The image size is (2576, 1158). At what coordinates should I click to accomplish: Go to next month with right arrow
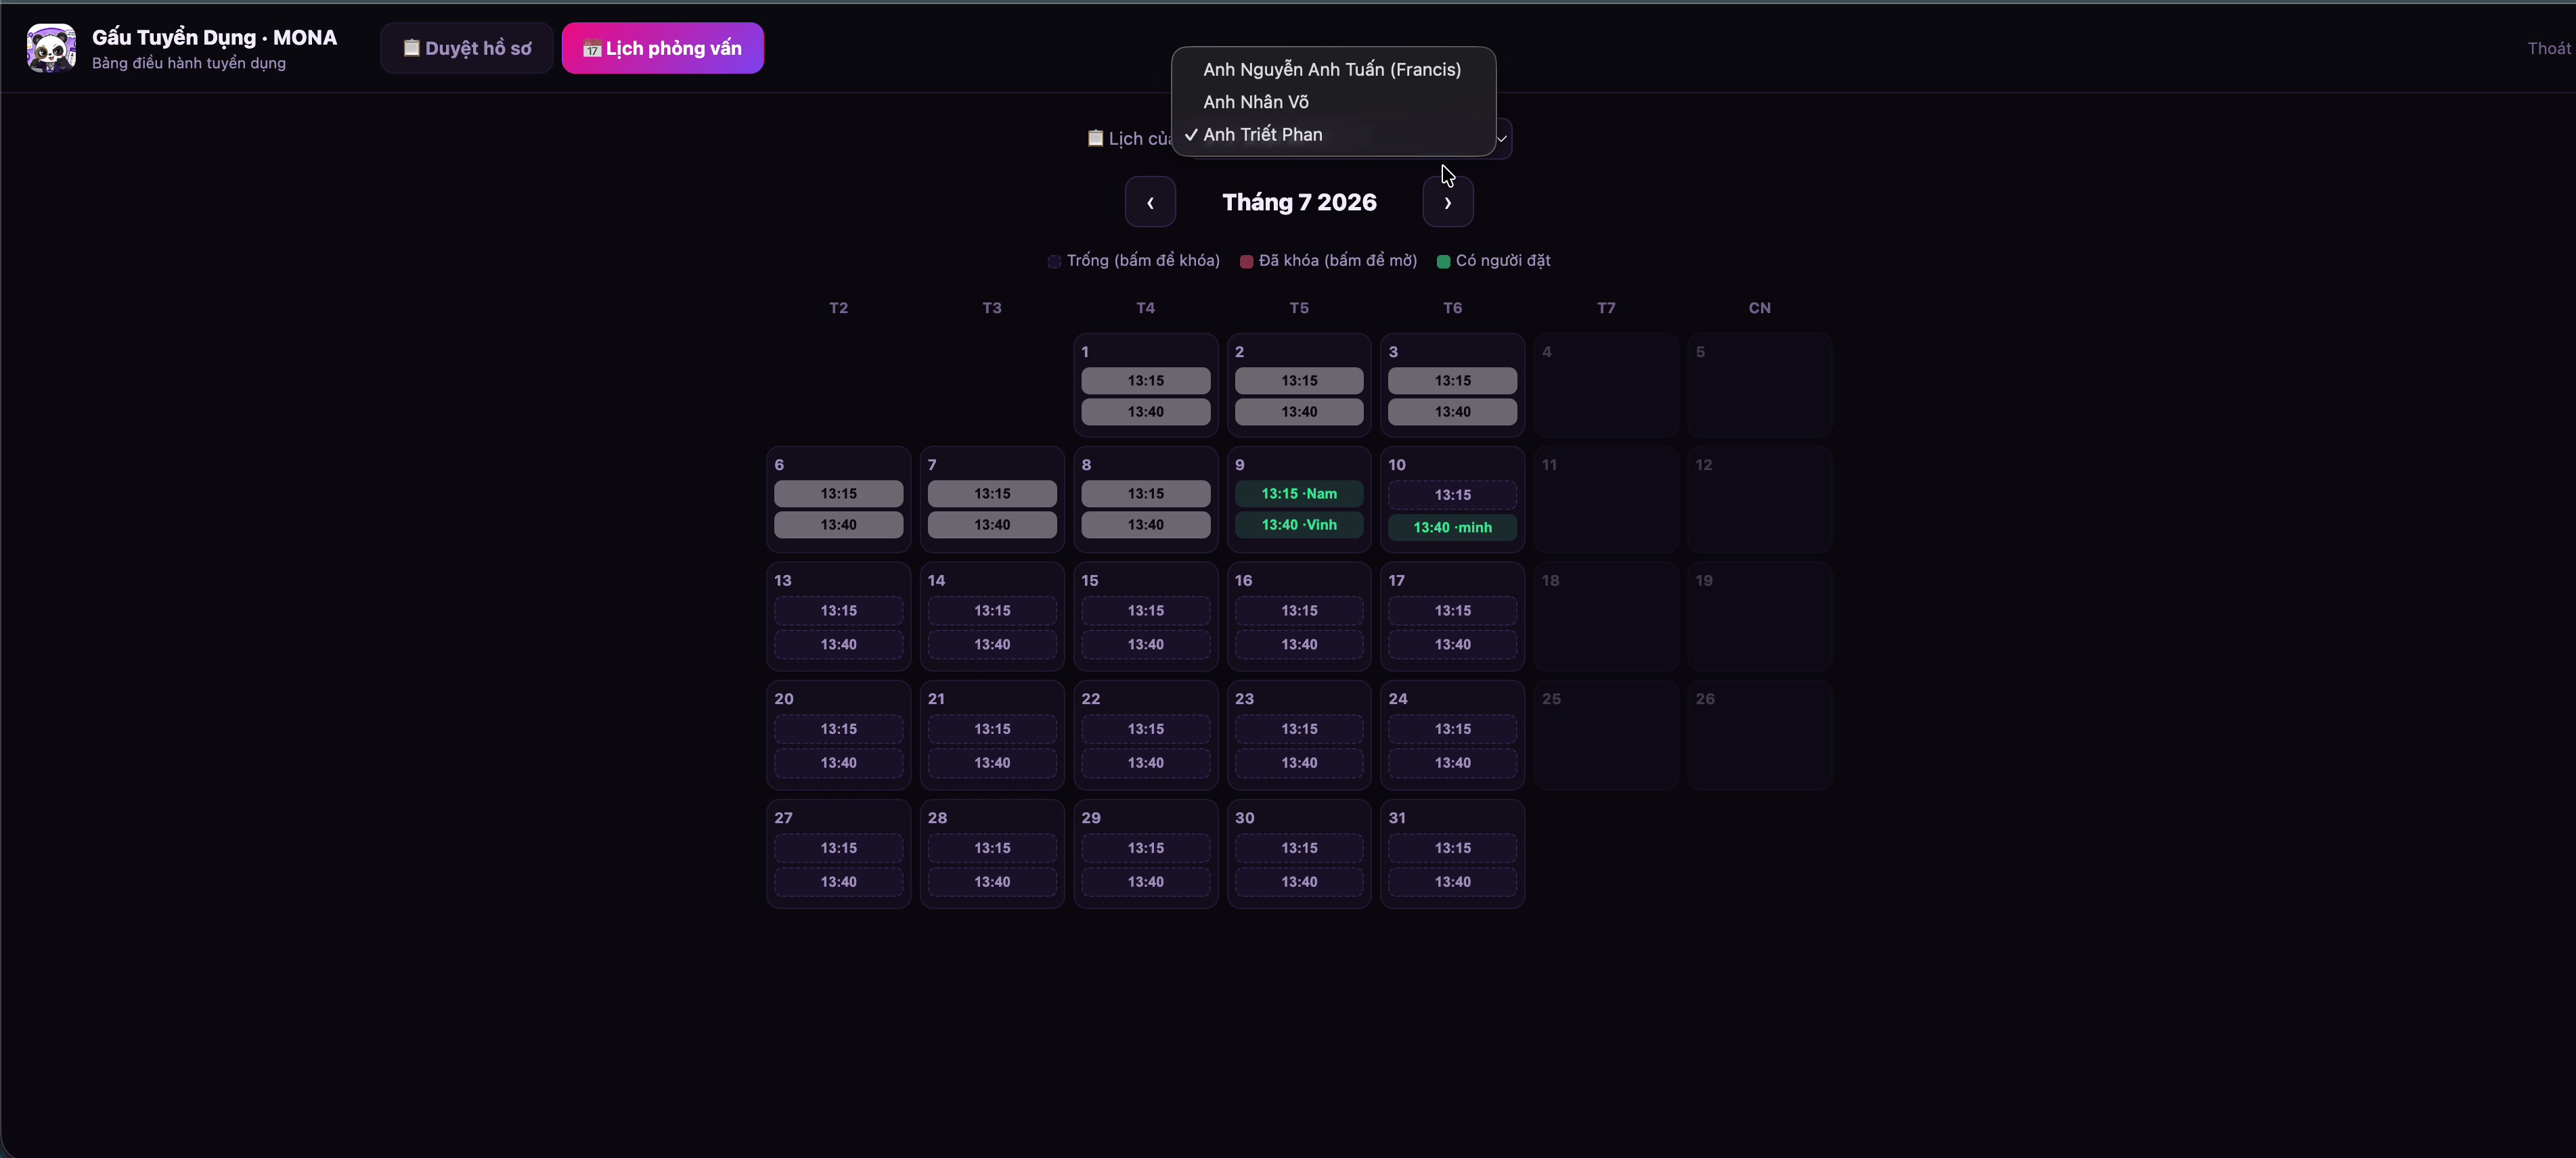[1448, 202]
